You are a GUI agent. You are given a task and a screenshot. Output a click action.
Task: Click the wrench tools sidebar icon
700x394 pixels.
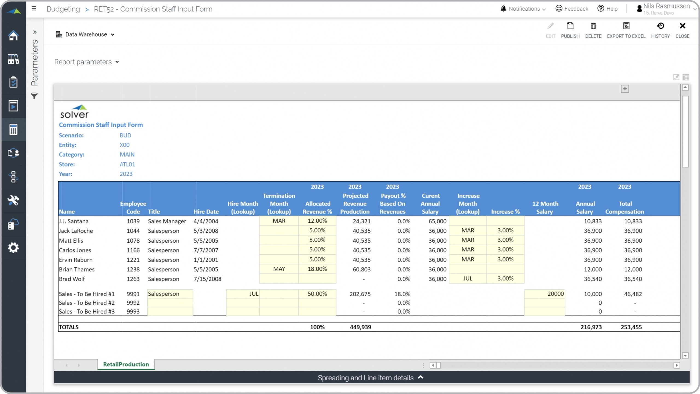click(x=13, y=200)
